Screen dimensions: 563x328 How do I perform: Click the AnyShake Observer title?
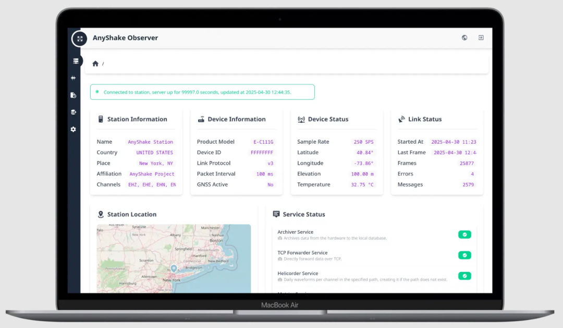[x=125, y=37]
